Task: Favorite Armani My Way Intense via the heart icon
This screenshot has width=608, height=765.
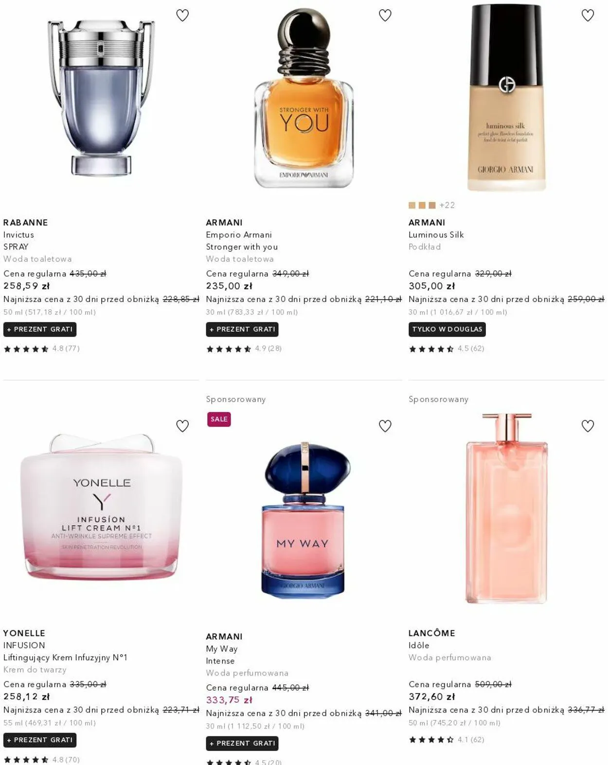Action: pos(385,426)
